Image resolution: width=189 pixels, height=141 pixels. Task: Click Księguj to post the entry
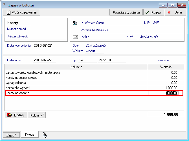coord(153,13)
